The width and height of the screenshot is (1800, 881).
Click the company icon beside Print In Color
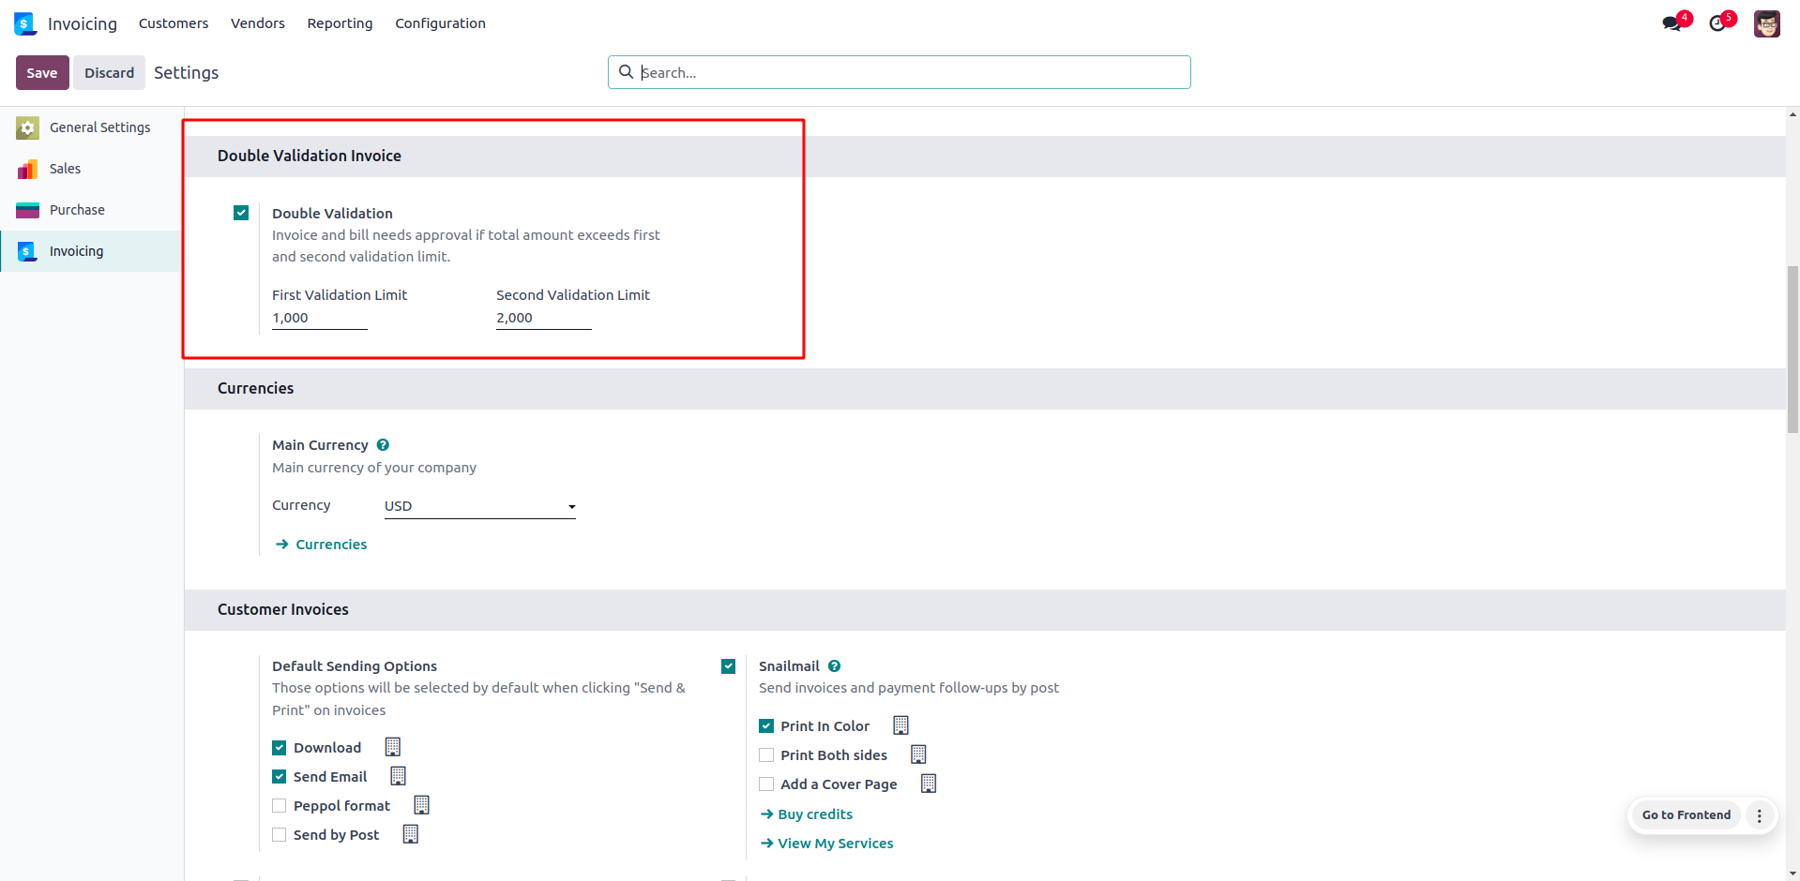click(900, 725)
